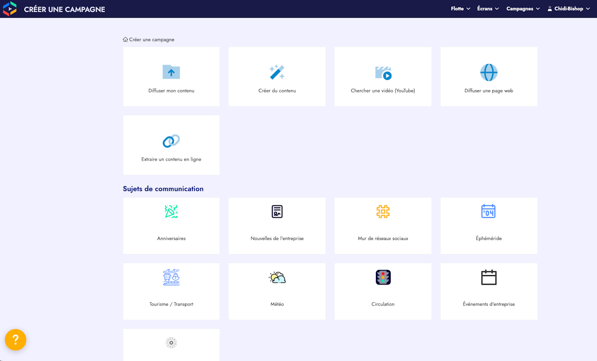The image size is (597, 361).
Task: Open the Chidi-Bishop user account menu
Action: pyautogui.click(x=569, y=9)
